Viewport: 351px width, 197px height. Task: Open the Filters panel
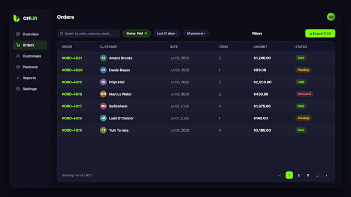pyautogui.click(x=257, y=33)
